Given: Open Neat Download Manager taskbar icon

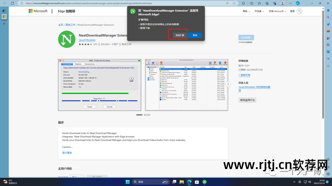Looking at the screenshot, I should pos(205,182).
